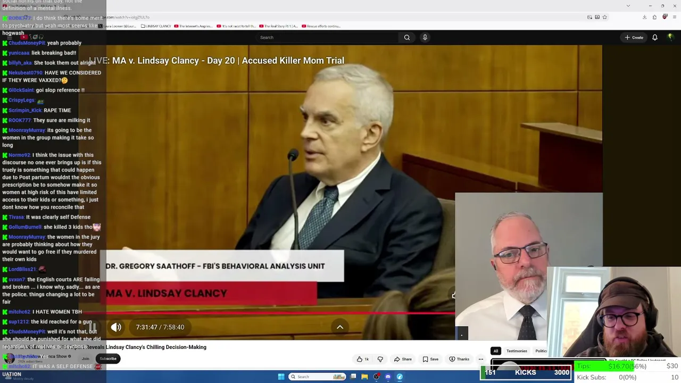Start voice search with the microphone icon
Screen dimensions: 681x383
tap(425, 37)
